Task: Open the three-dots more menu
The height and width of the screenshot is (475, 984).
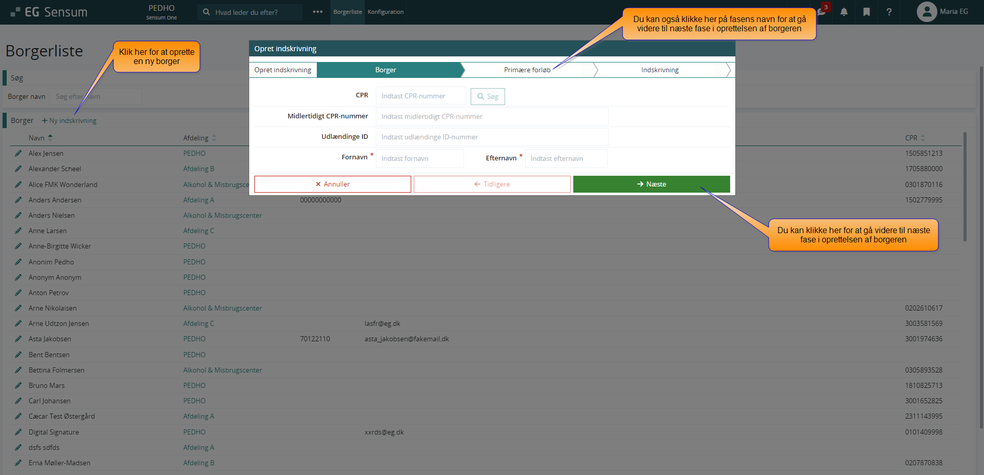Action: click(317, 12)
